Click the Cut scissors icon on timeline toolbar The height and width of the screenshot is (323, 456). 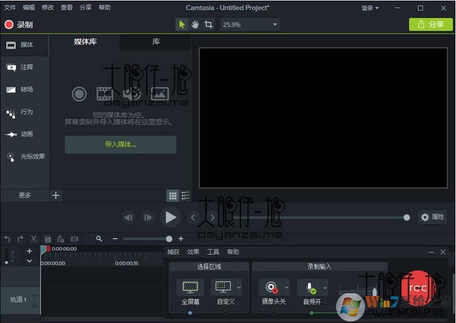point(33,239)
